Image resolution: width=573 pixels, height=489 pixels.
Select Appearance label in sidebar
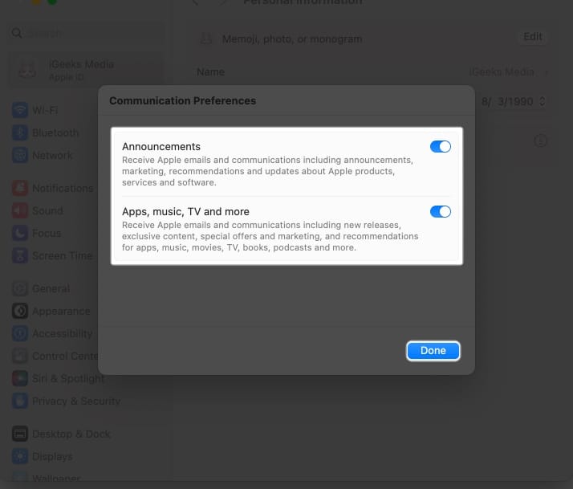pos(61,311)
